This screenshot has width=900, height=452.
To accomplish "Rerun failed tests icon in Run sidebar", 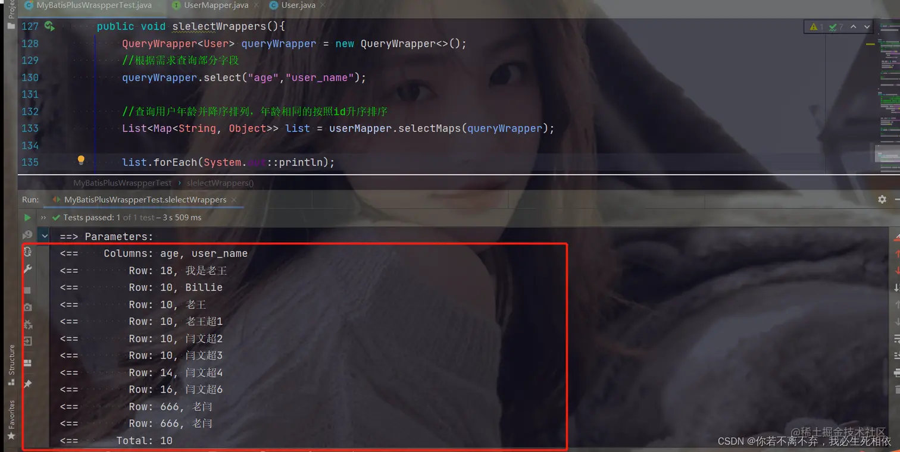I will click(x=27, y=236).
